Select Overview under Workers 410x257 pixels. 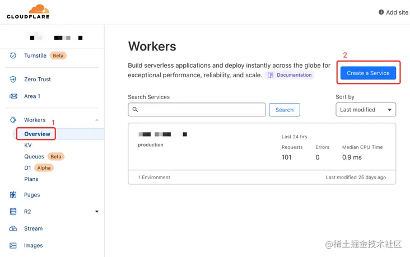click(37, 134)
